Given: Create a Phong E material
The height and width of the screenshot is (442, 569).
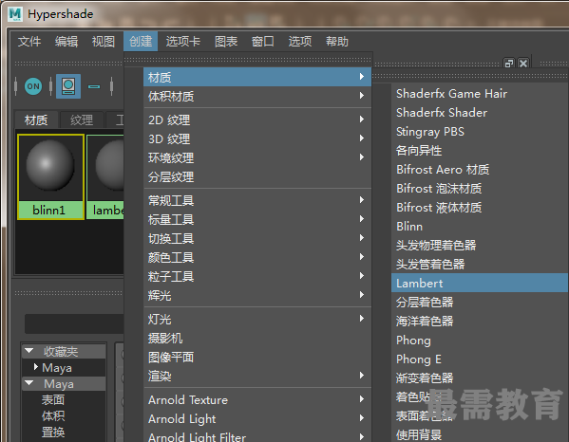Looking at the screenshot, I should [480, 359].
